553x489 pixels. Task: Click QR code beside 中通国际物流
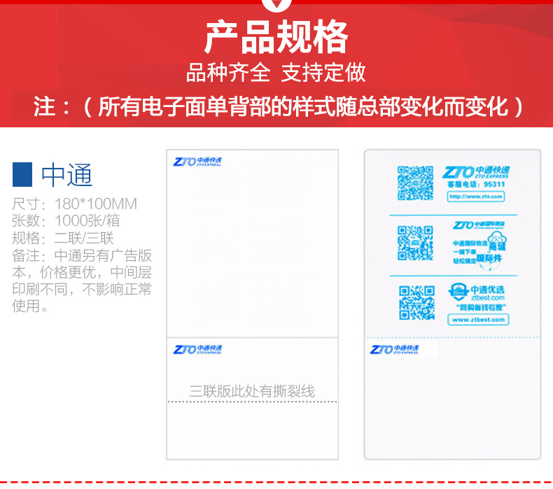pos(415,243)
